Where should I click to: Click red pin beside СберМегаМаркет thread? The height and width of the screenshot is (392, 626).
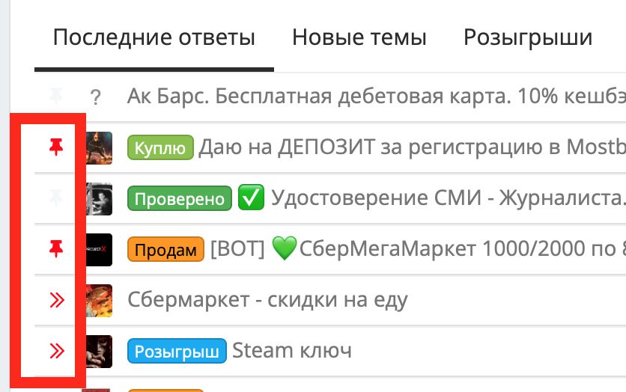[x=56, y=249]
